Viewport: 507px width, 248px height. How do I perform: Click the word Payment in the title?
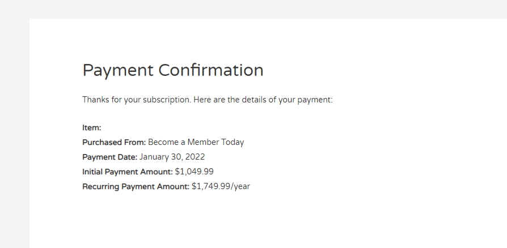[118, 71]
